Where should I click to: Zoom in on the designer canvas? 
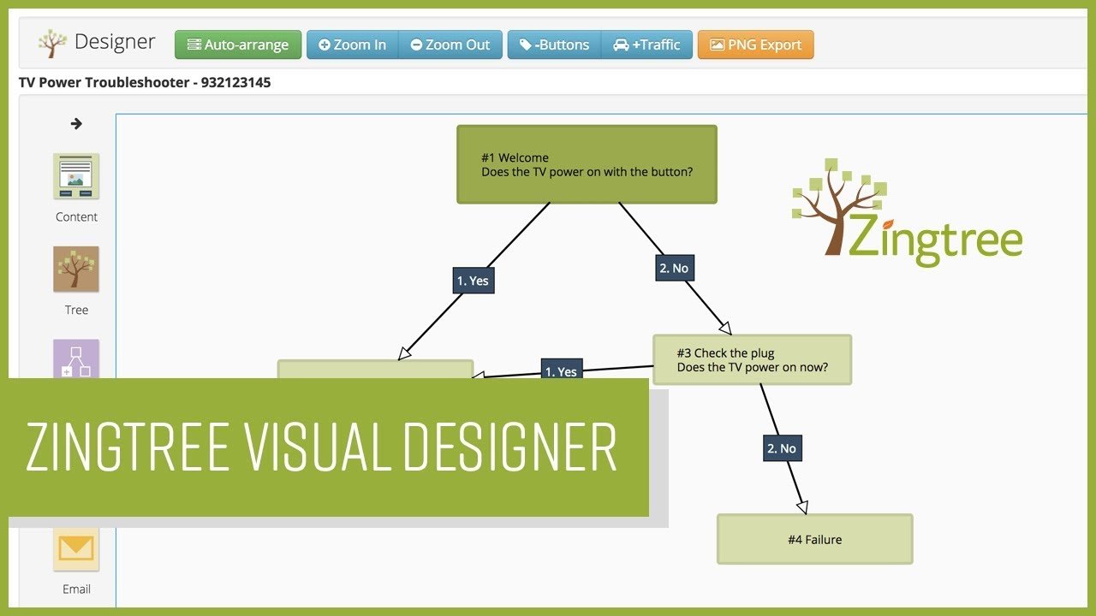[353, 44]
